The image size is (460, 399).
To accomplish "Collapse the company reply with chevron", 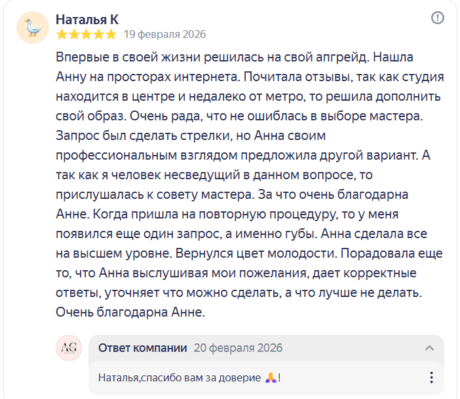I will (430, 348).
